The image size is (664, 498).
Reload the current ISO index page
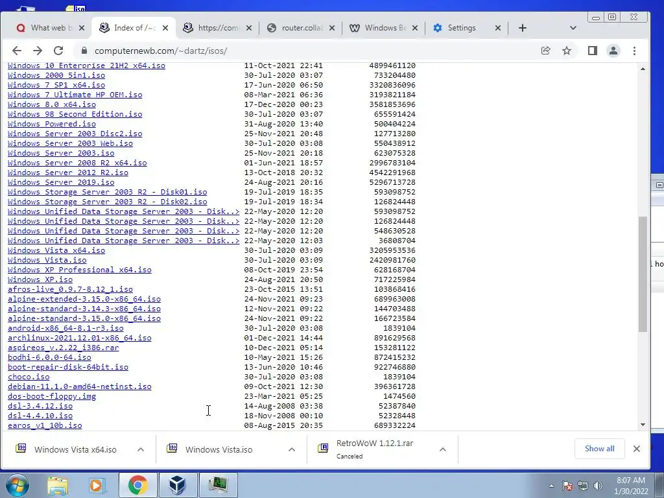58,51
